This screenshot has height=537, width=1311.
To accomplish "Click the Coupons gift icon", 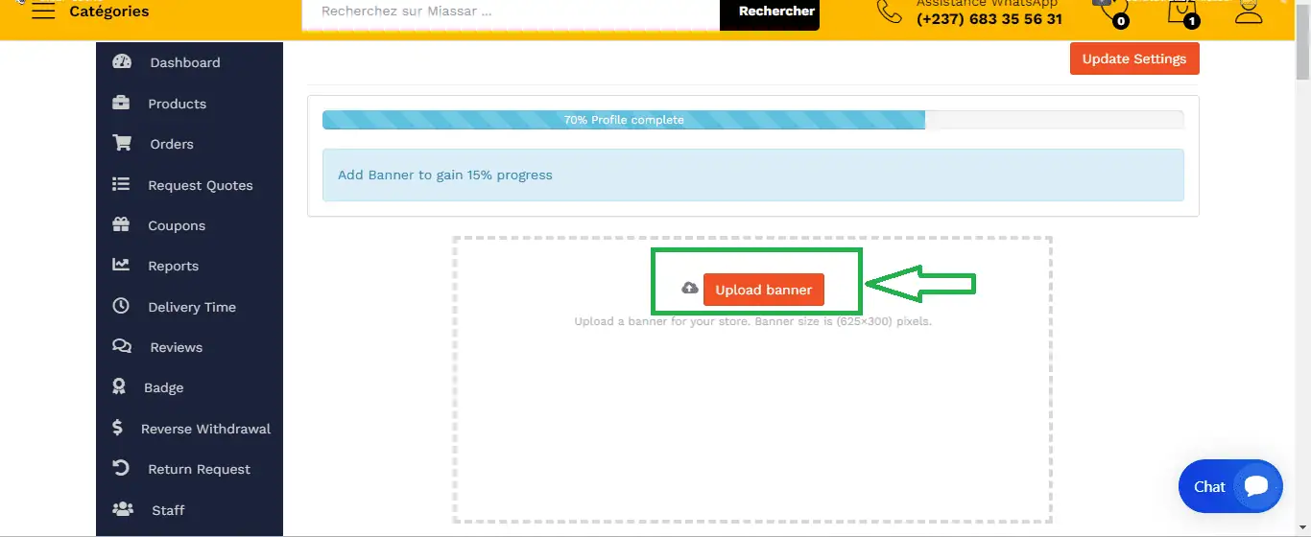I will pyautogui.click(x=121, y=225).
